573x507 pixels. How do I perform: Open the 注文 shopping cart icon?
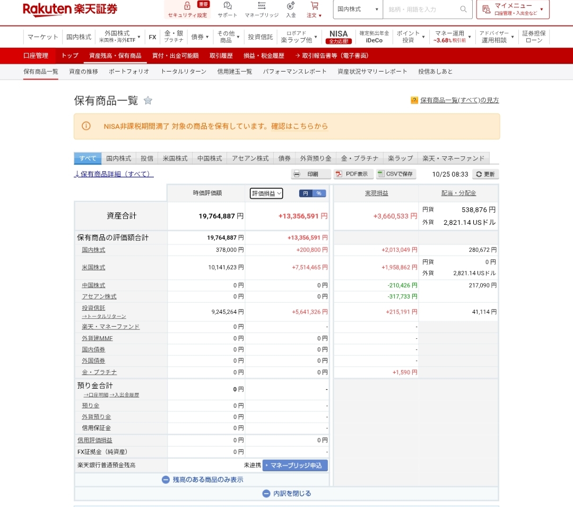point(315,9)
